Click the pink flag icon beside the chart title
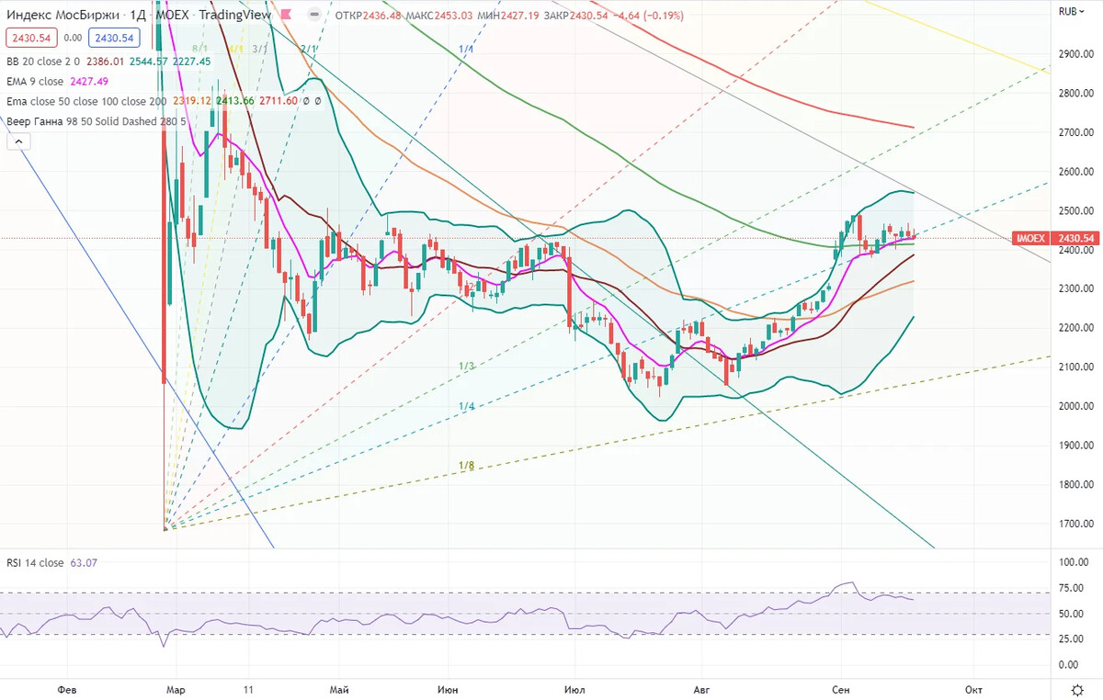Image resolution: width=1103 pixels, height=700 pixels. [x=289, y=15]
